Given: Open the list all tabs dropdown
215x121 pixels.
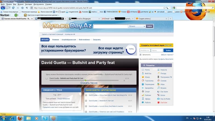Looking at the screenshot, I should pyautogui.click(x=214, y=19).
